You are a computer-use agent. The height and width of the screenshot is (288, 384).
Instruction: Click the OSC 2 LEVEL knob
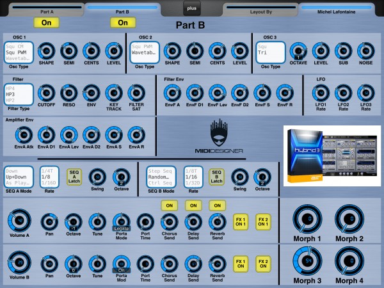pyautogui.click(x=240, y=51)
